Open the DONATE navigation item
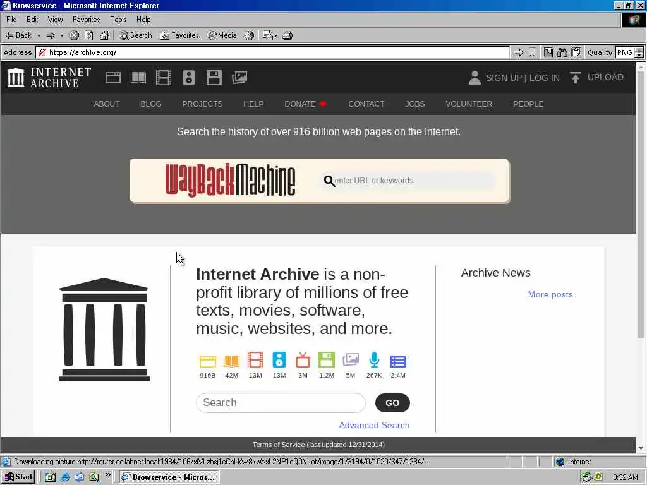The height and width of the screenshot is (485, 647). coord(305,104)
